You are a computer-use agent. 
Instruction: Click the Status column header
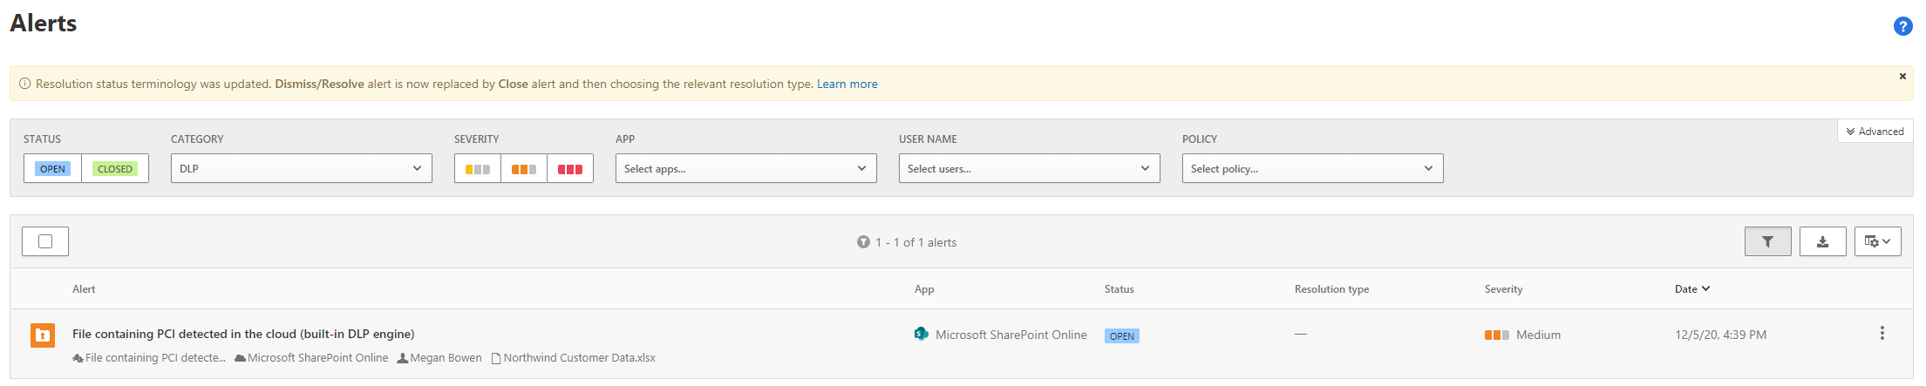(x=1119, y=289)
